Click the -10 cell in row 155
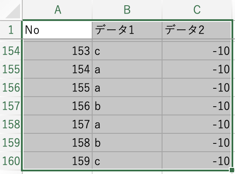The width and height of the screenshot is (235, 174). (197, 69)
